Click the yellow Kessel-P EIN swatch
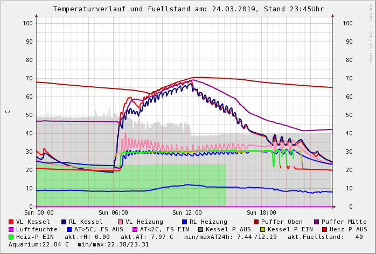The width and height of the screenshot is (376, 254). point(262,229)
